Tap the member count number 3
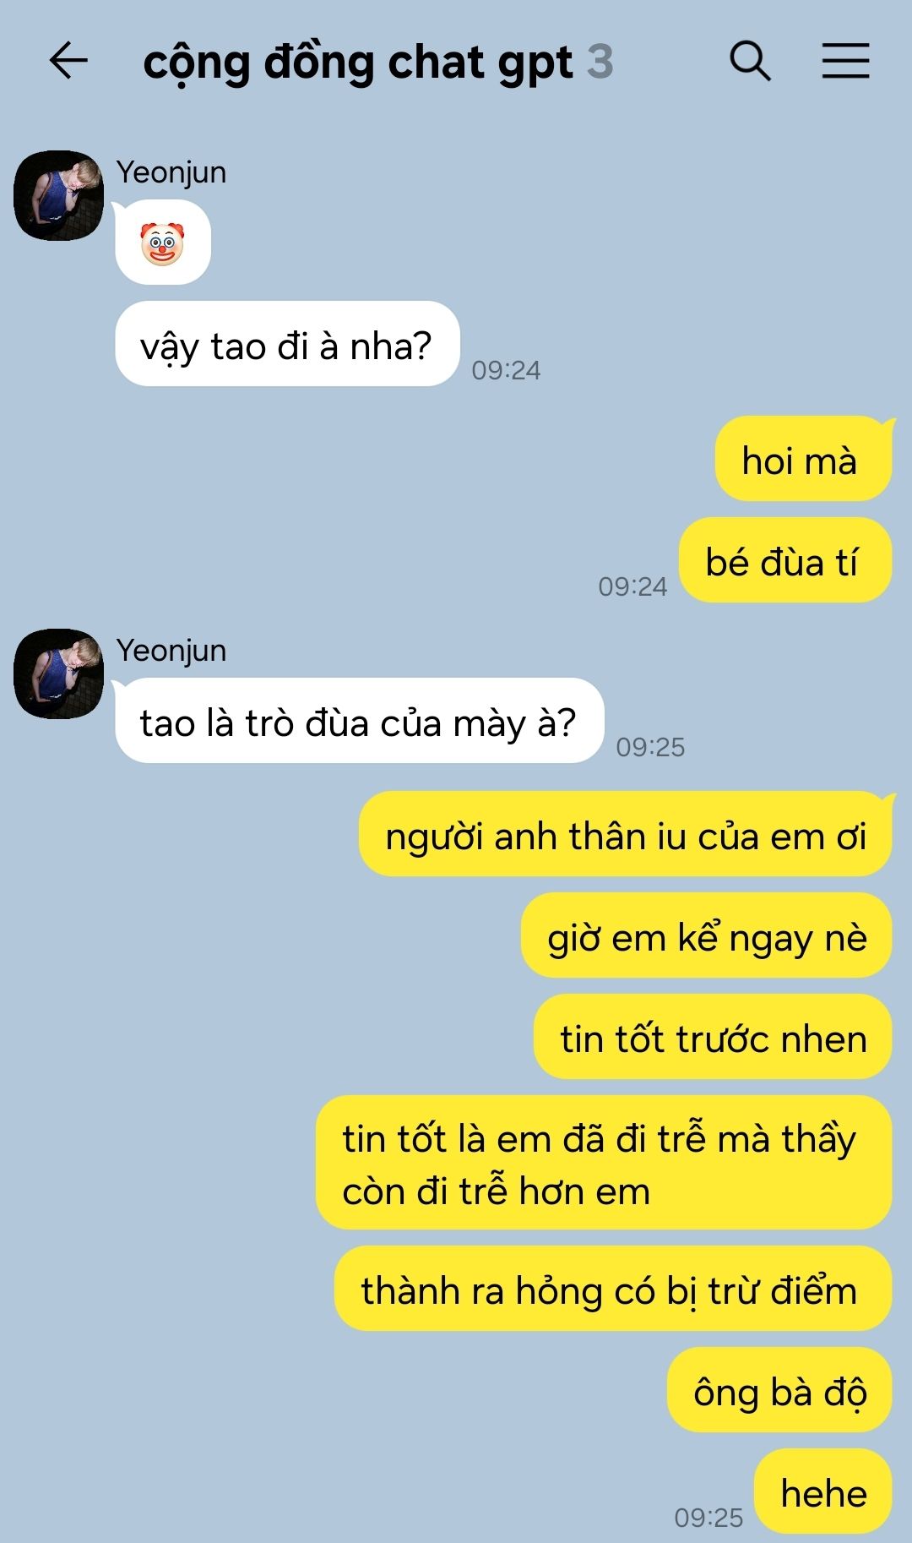The width and height of the screenshot is (912, 1543). pos(600,62)
